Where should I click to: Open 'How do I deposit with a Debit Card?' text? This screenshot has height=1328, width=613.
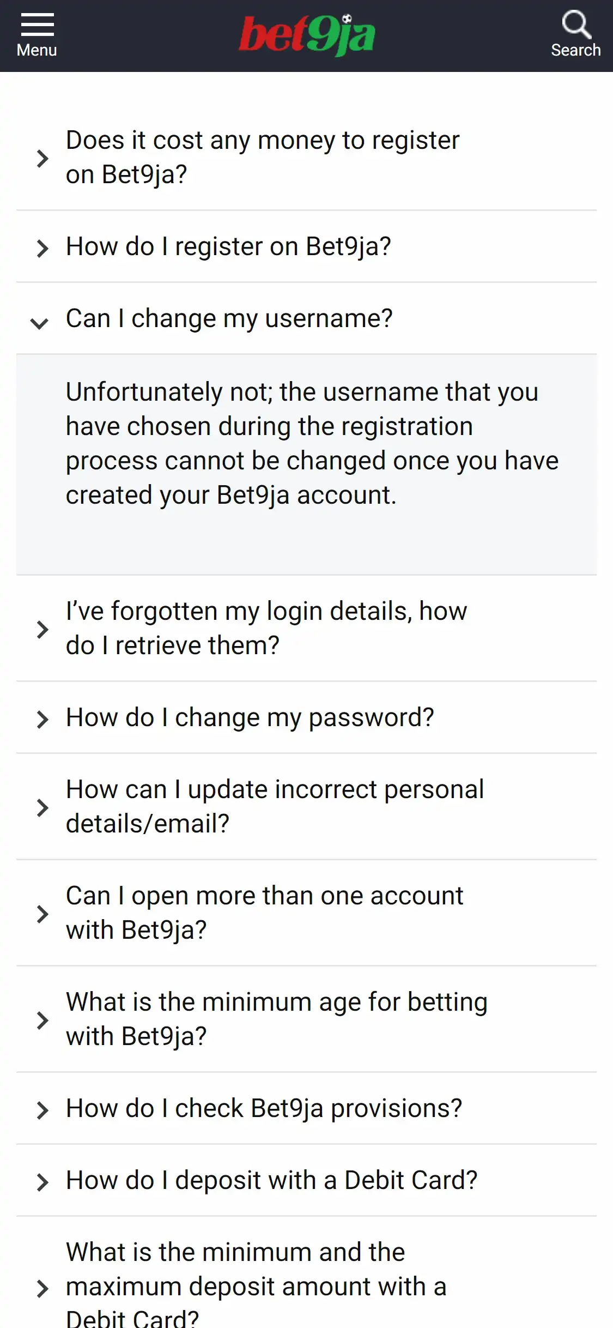(x=271, y=1180)
